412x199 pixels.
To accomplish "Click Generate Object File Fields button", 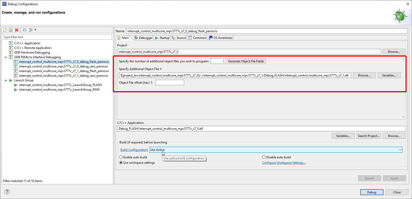I will pyautogui.click(x=246, y=61).
